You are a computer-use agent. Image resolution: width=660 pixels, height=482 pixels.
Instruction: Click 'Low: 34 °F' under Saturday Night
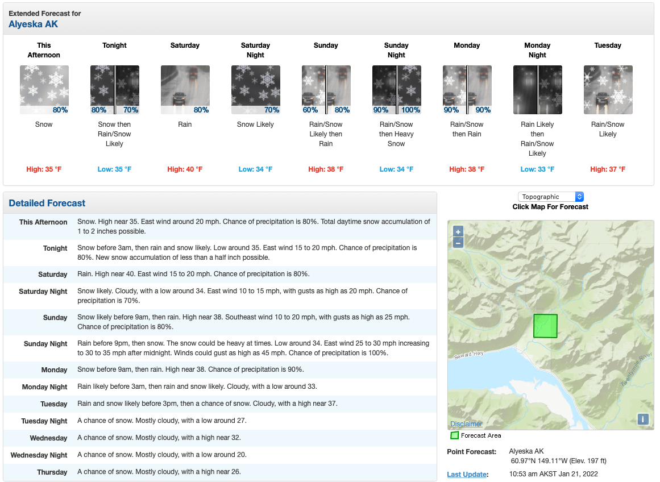[x=255, y=169]
